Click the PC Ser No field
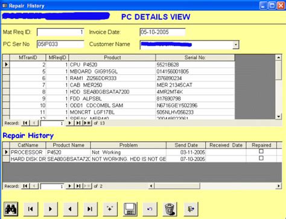The width and height of the screenshot is (286, 219). pos(60,44)
